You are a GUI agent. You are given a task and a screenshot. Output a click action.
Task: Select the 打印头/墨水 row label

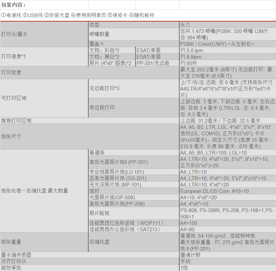pos(14,34)
